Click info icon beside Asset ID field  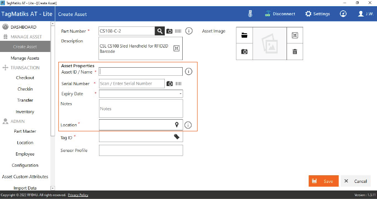tap(188, 71)
